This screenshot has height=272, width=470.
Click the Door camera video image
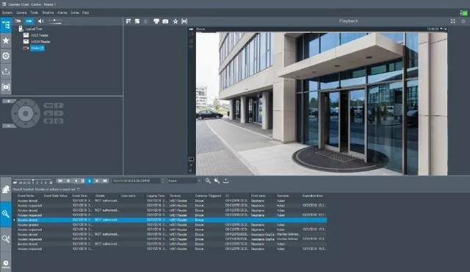[322, 104]
